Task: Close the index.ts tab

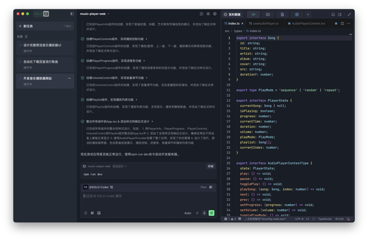Action: point(242,24)
